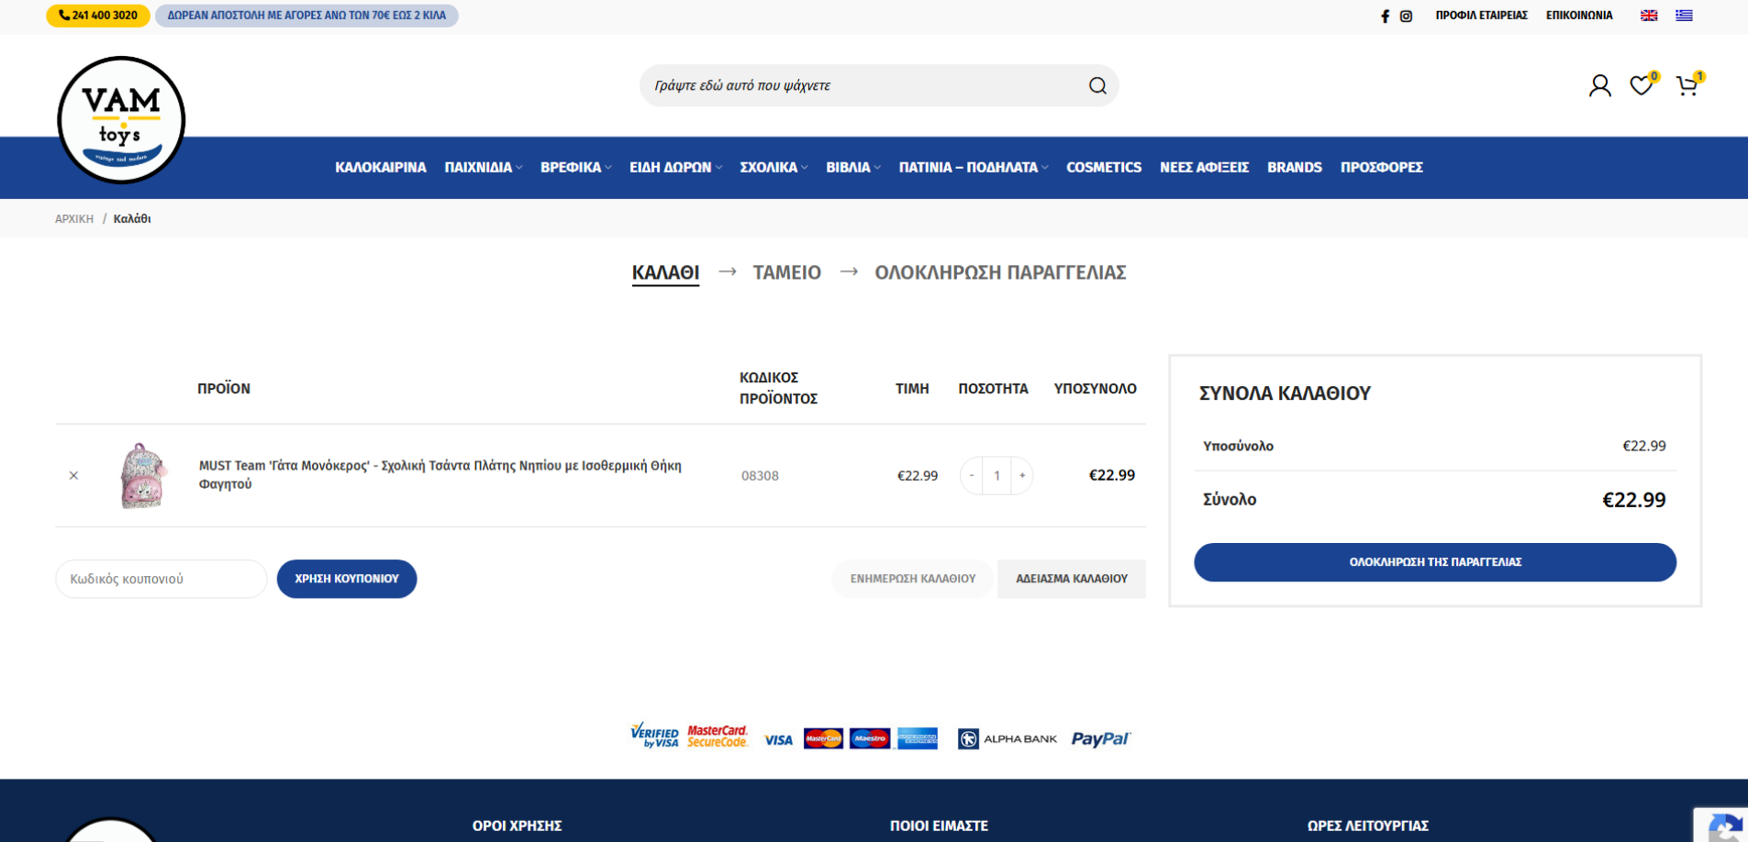Click the MasterCard SecureCode logo
Screen dimensions: 1748x842
718,737
